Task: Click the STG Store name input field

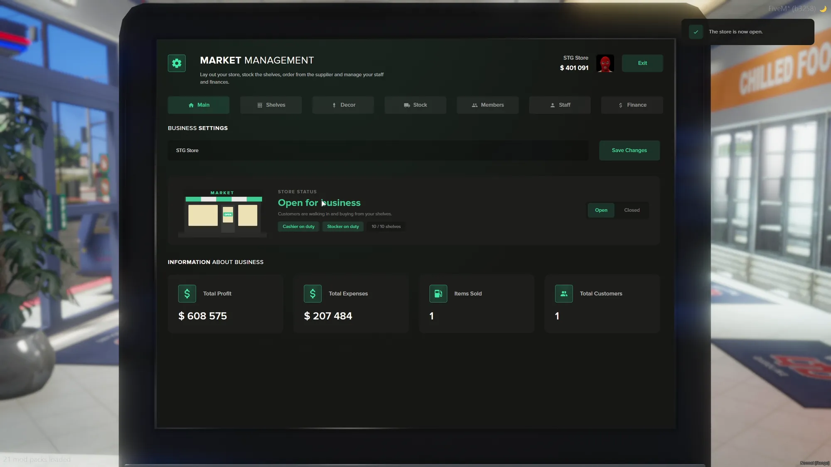Action: pyautogui.click(x=378, y=150)
